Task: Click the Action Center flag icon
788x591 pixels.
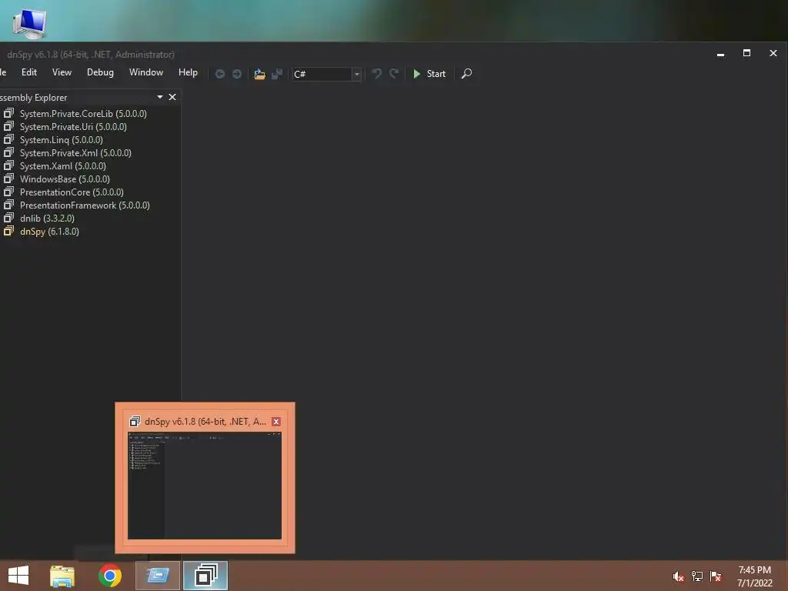Action: [716, 576]
